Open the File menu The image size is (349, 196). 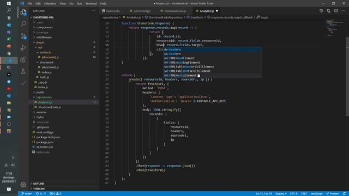tap(29, 4)
